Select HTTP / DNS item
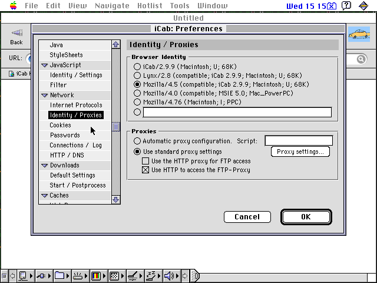Screen dimensions: 377x283 (x=67, y=155)
